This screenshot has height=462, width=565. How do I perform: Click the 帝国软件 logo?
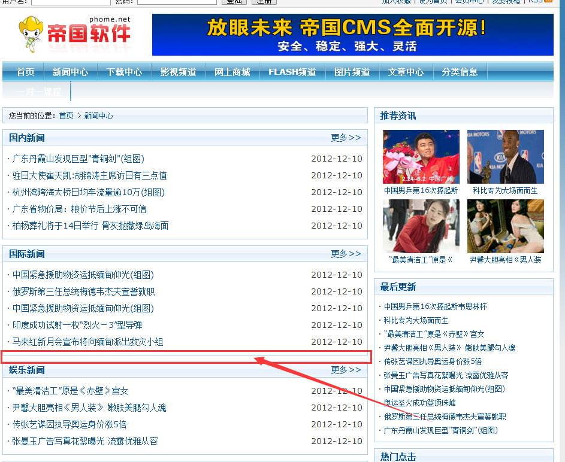(x=74, y=34)
